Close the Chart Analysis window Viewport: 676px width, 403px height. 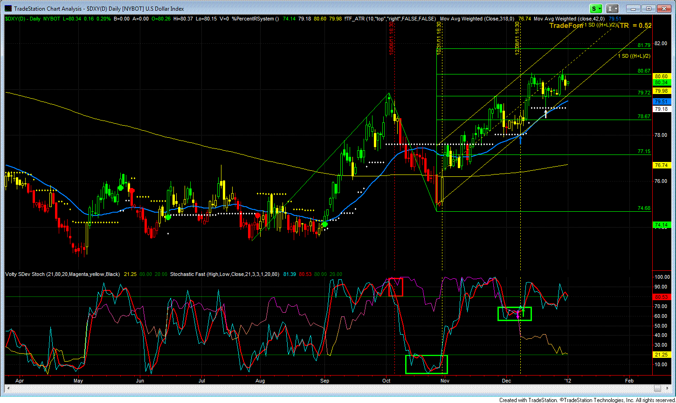click(x=663, y=8)
